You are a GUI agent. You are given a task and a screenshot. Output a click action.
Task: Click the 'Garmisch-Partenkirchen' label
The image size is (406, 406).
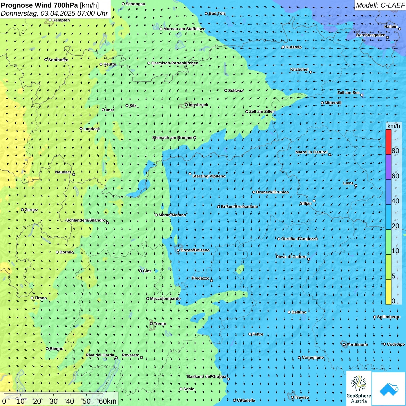175,63
